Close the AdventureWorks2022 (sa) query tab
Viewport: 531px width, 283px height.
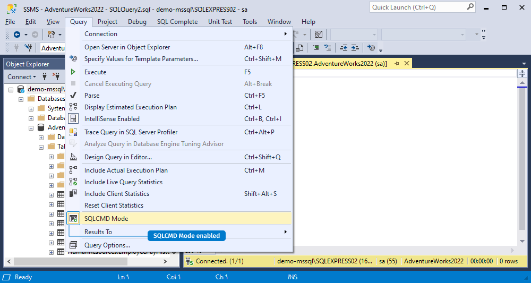(x=407, y=63)
